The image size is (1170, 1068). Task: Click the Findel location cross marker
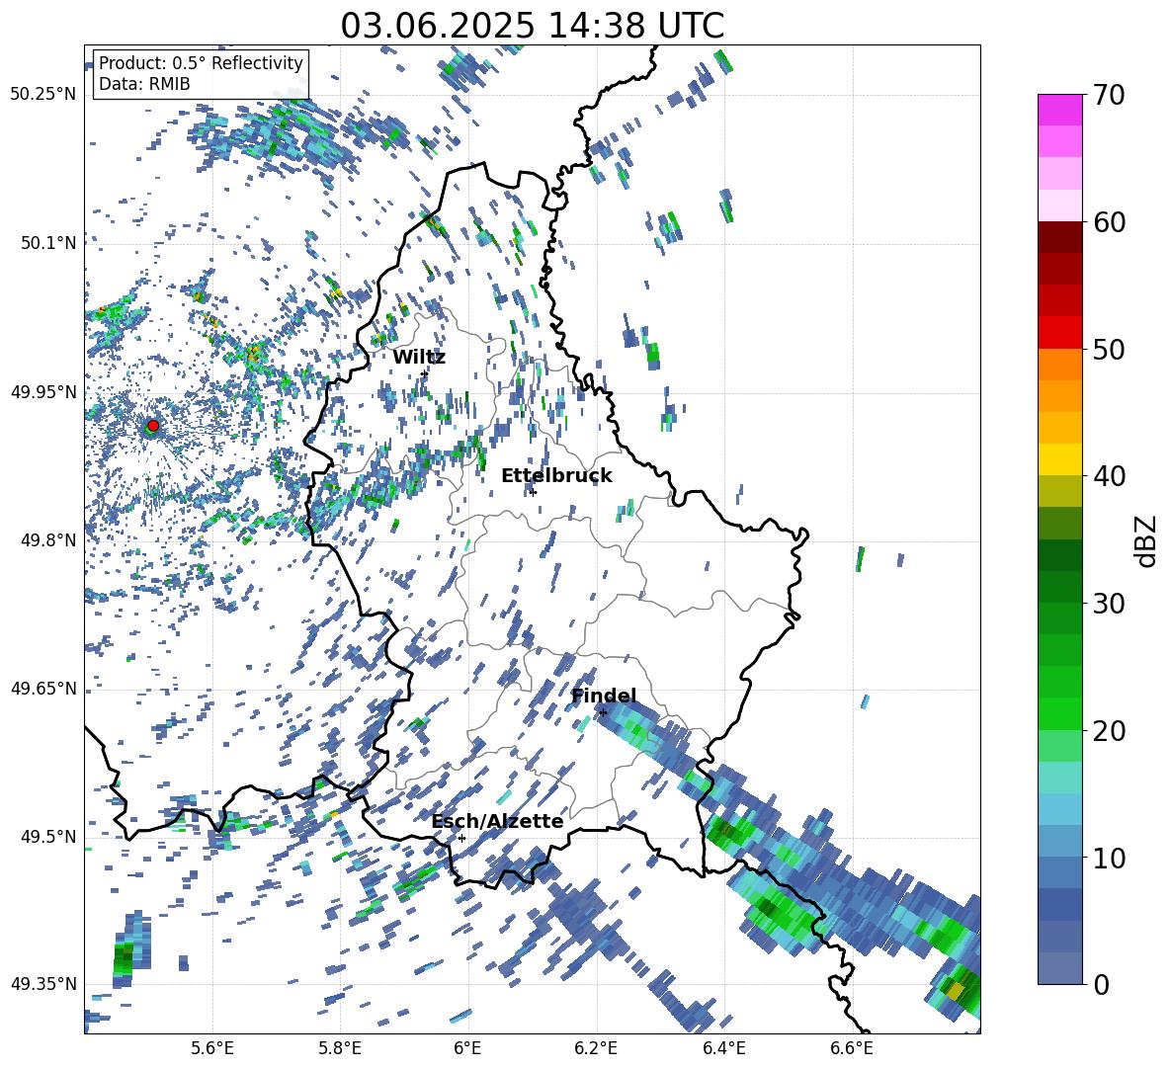click(x=603, y=712)
